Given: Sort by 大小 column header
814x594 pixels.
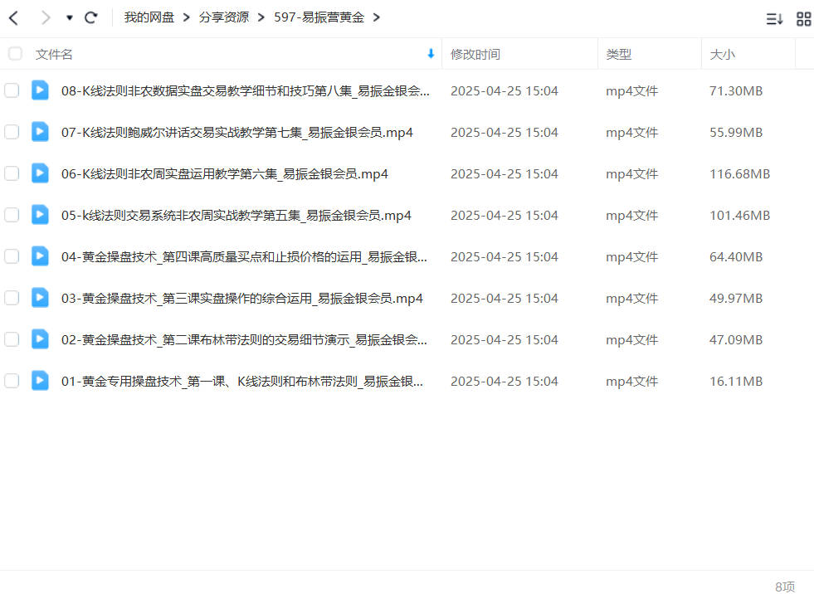Looking at the screenshot, I should click(x=722, y=55).
